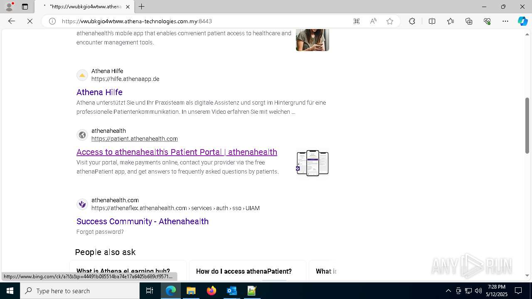Open the app available icon in address bar
Screen dimensions: 532x299
point(357,21)
